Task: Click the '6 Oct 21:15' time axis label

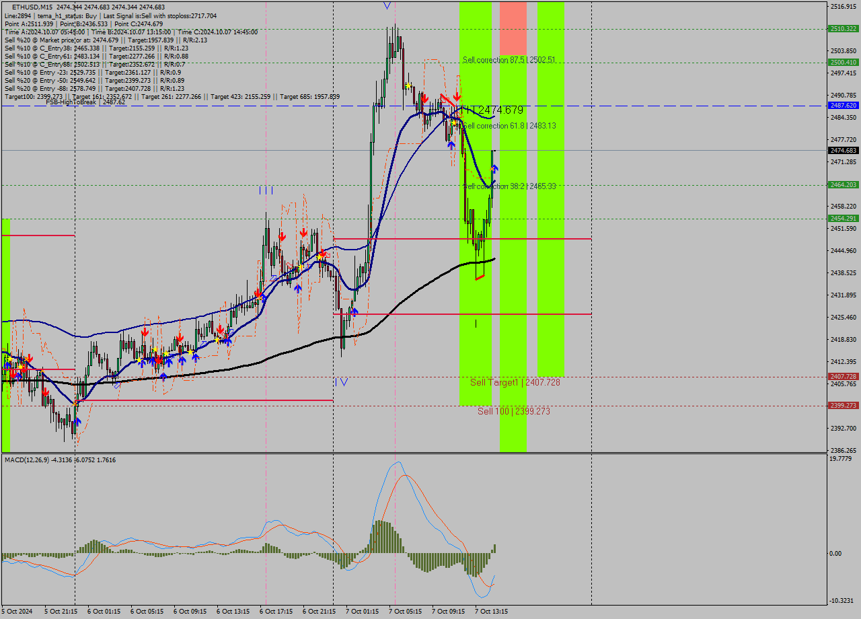Action: click(319, 612)
